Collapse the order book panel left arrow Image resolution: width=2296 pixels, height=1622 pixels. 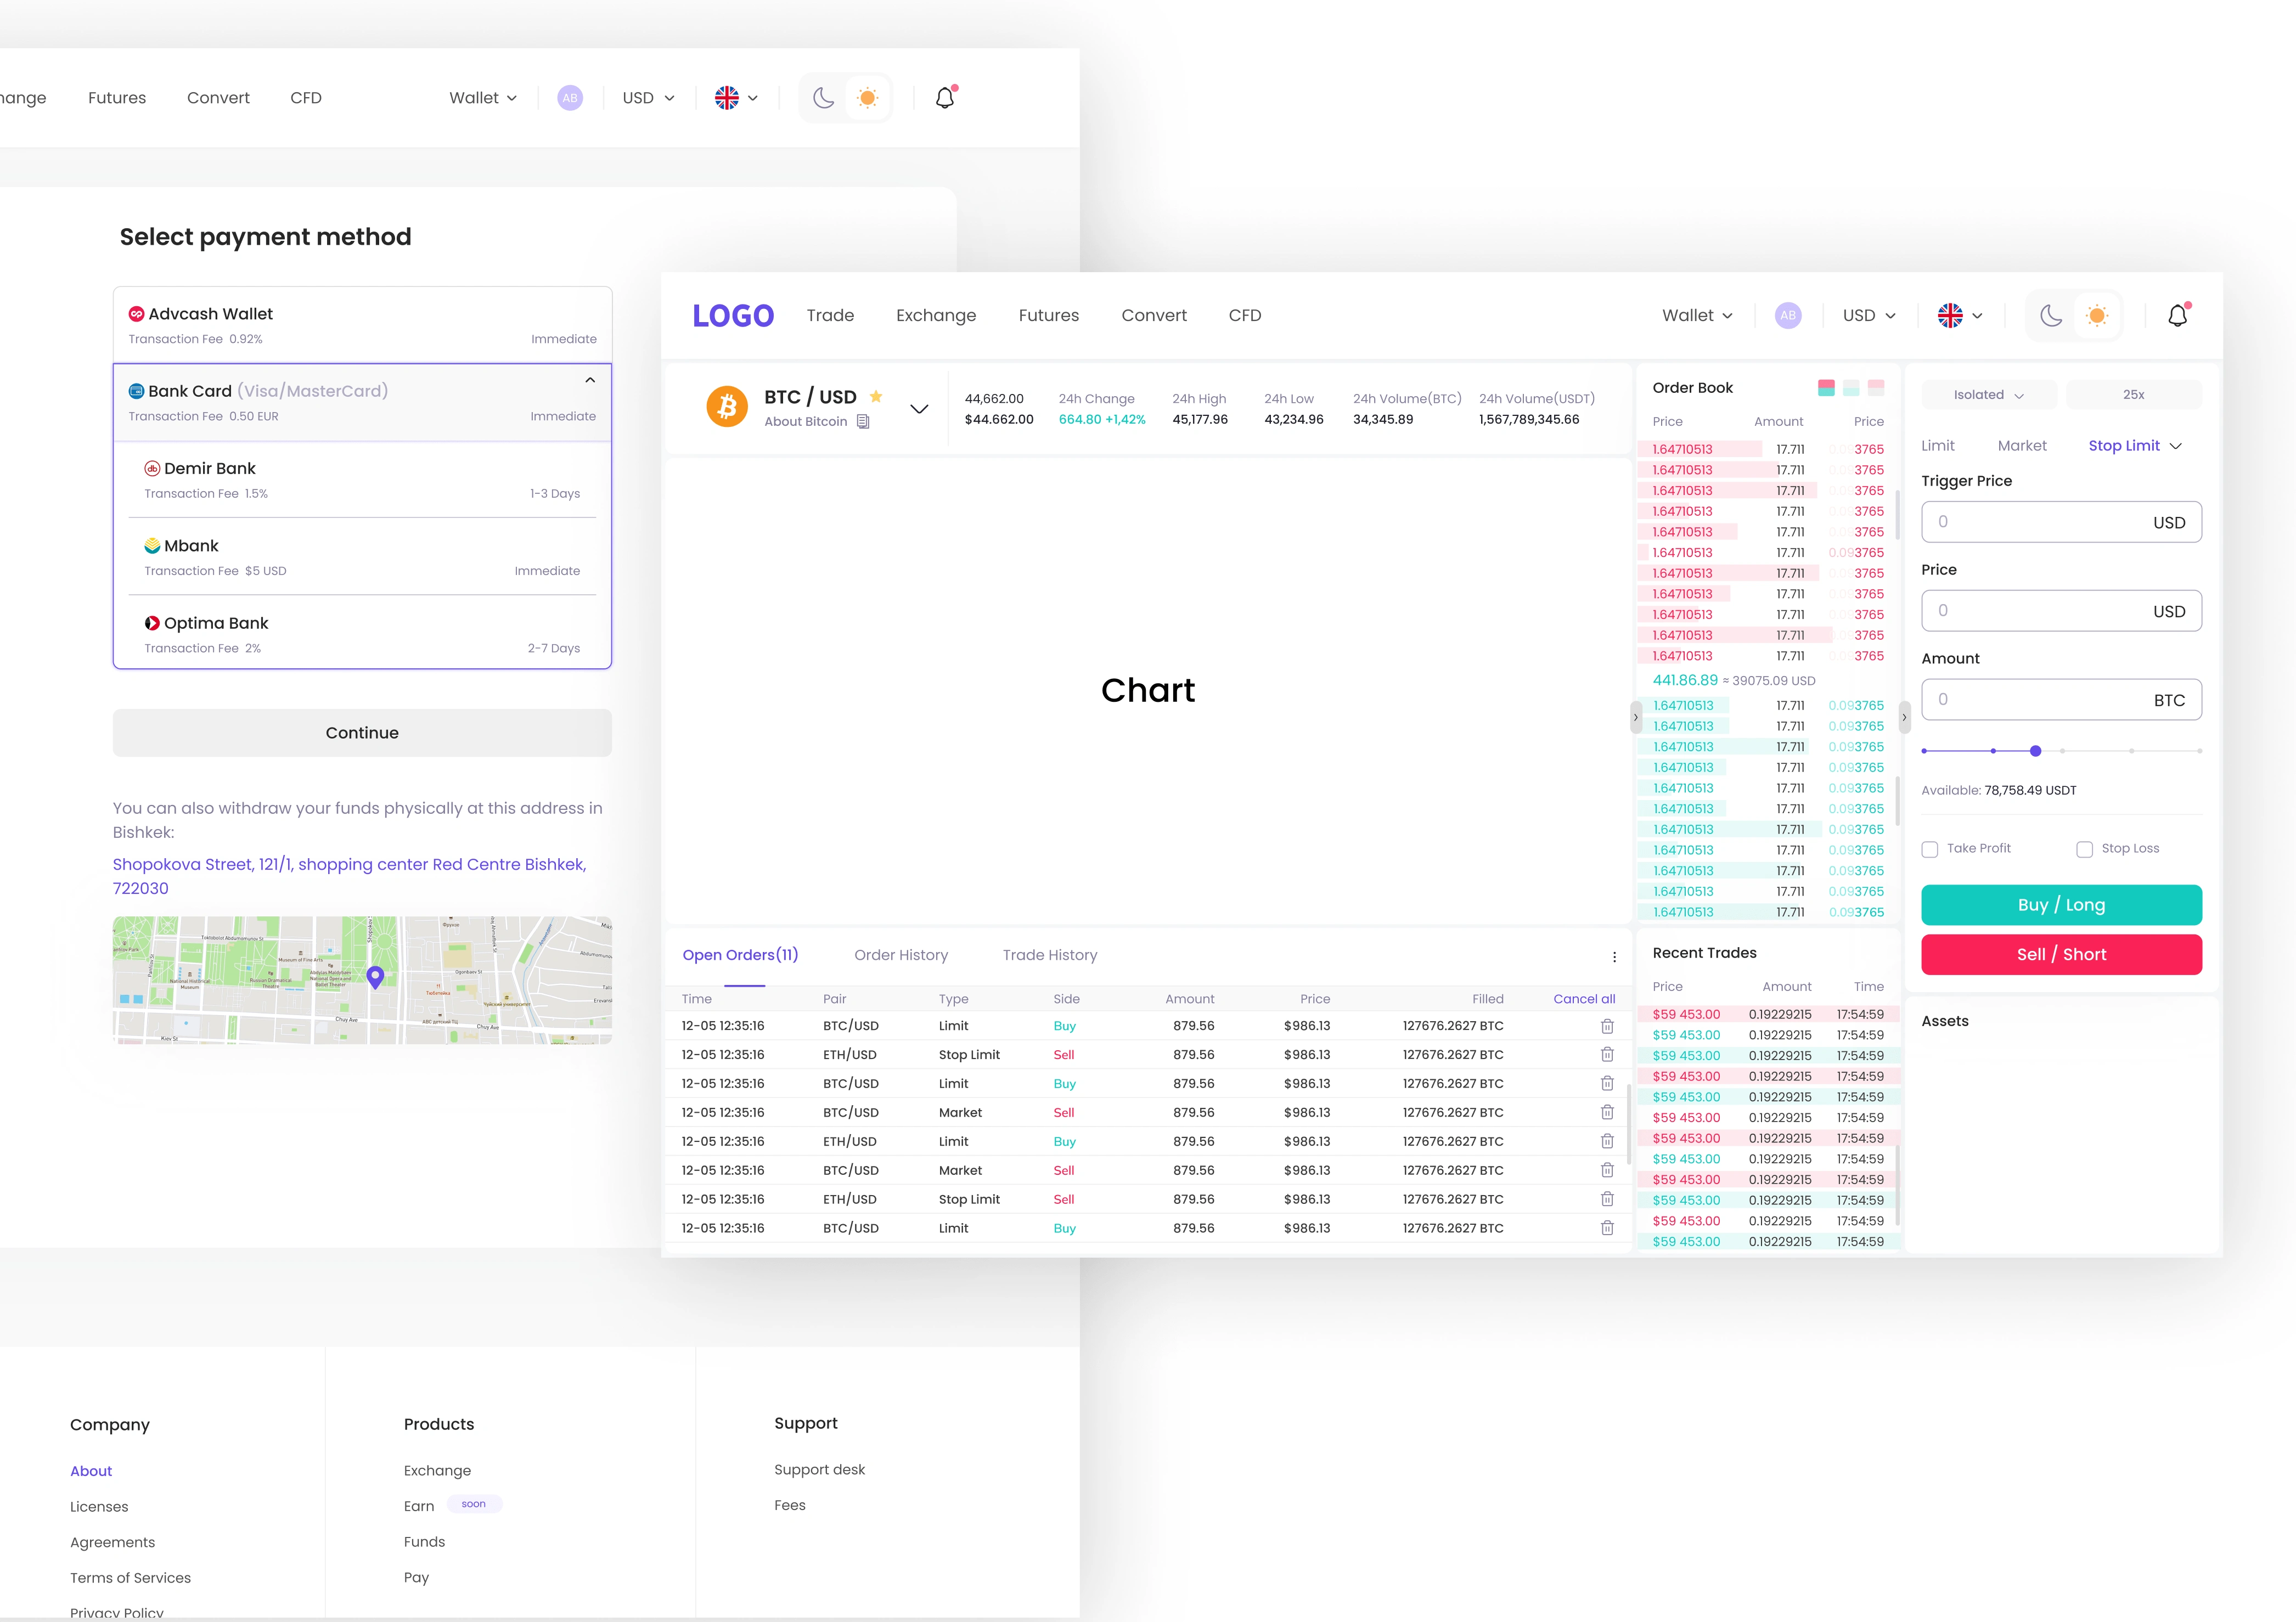click(1636, 717)
